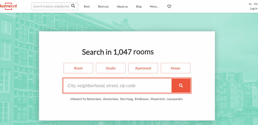Switch language to NL
Screen dimensions: 258x125
[x=250, y=4]
